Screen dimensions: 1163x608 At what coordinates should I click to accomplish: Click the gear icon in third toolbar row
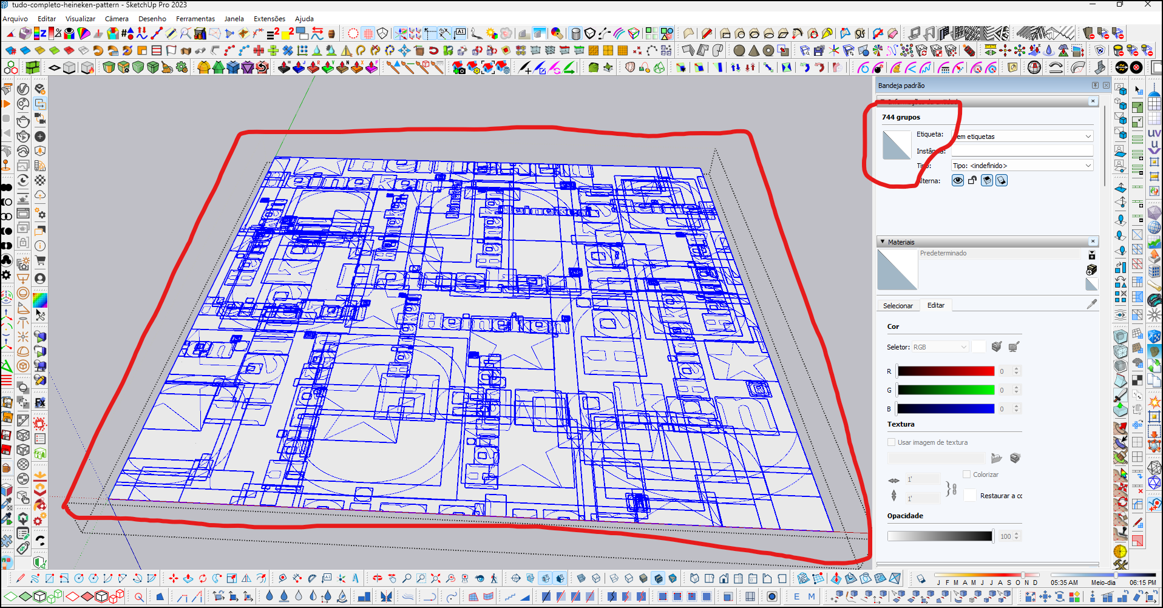tap(181, 67)
